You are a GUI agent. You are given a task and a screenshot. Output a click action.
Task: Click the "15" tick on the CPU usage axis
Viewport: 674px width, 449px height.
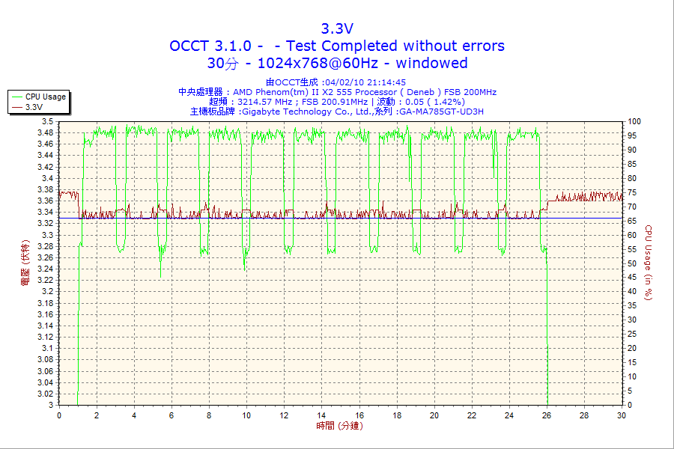coord(632,363)
